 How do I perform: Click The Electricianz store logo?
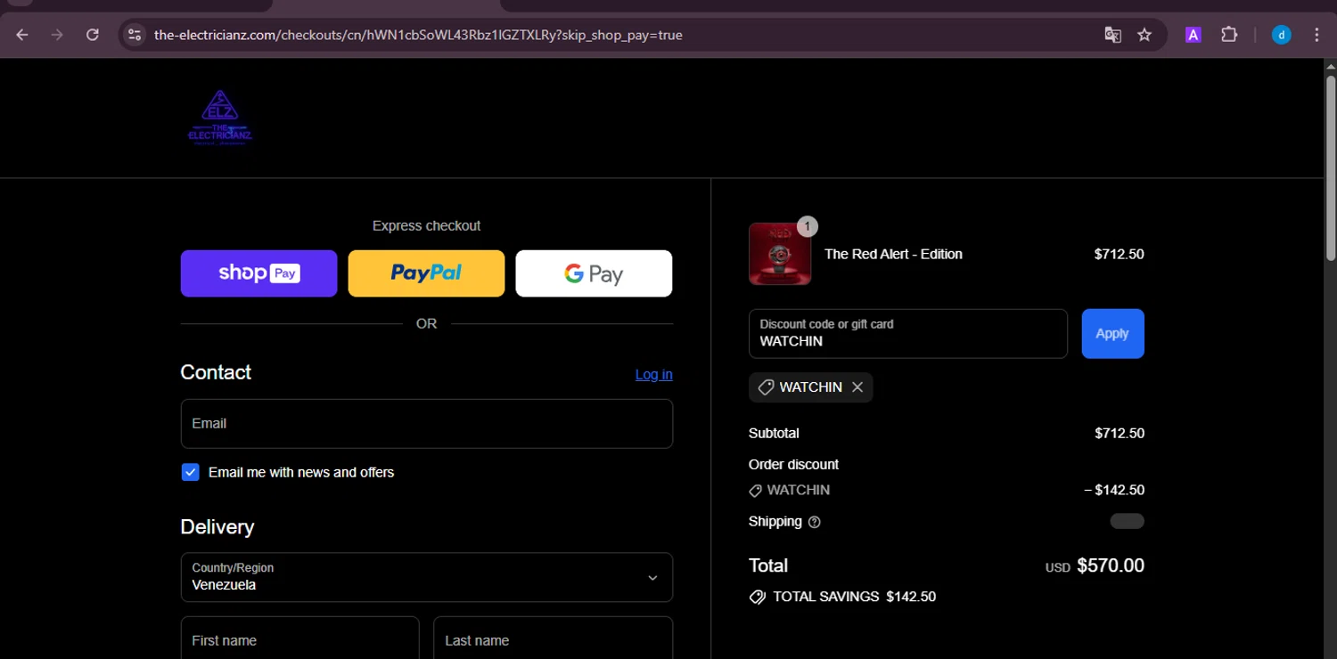(219, 118)
